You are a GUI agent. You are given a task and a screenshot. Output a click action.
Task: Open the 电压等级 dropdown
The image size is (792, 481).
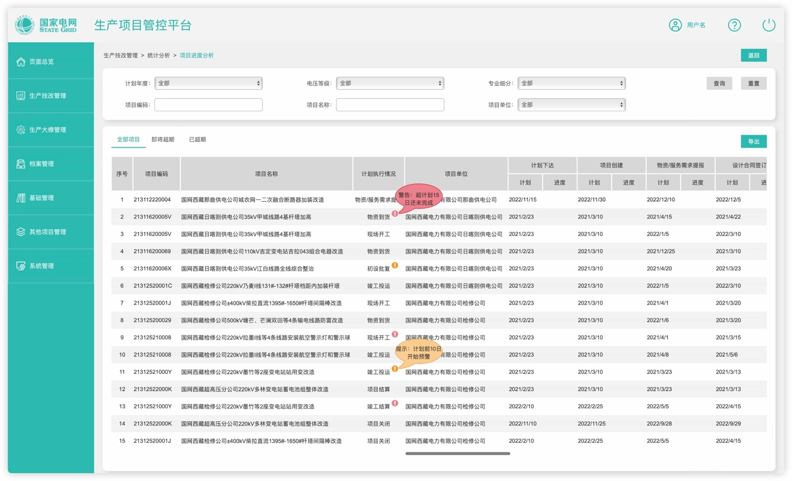tap(390, 83)
